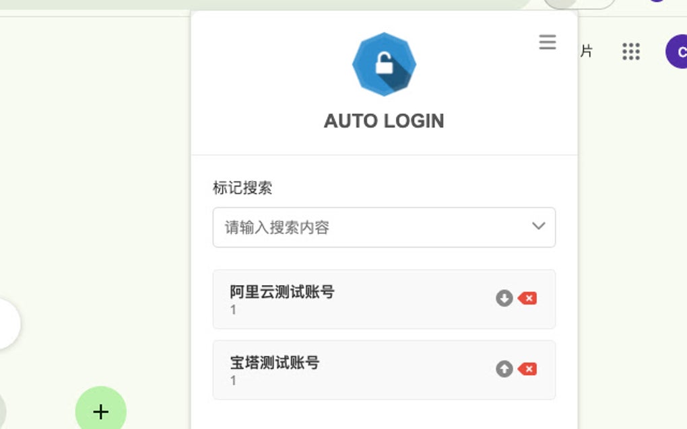Open the Chrome apps grid icon

click(630, 51)
